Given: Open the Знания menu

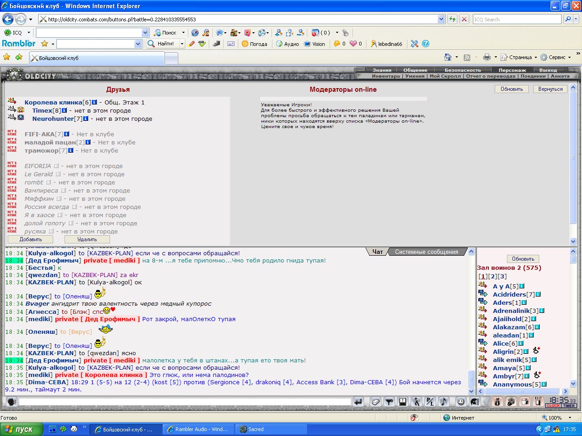Looking at the screenshot, I should (382, 70).
